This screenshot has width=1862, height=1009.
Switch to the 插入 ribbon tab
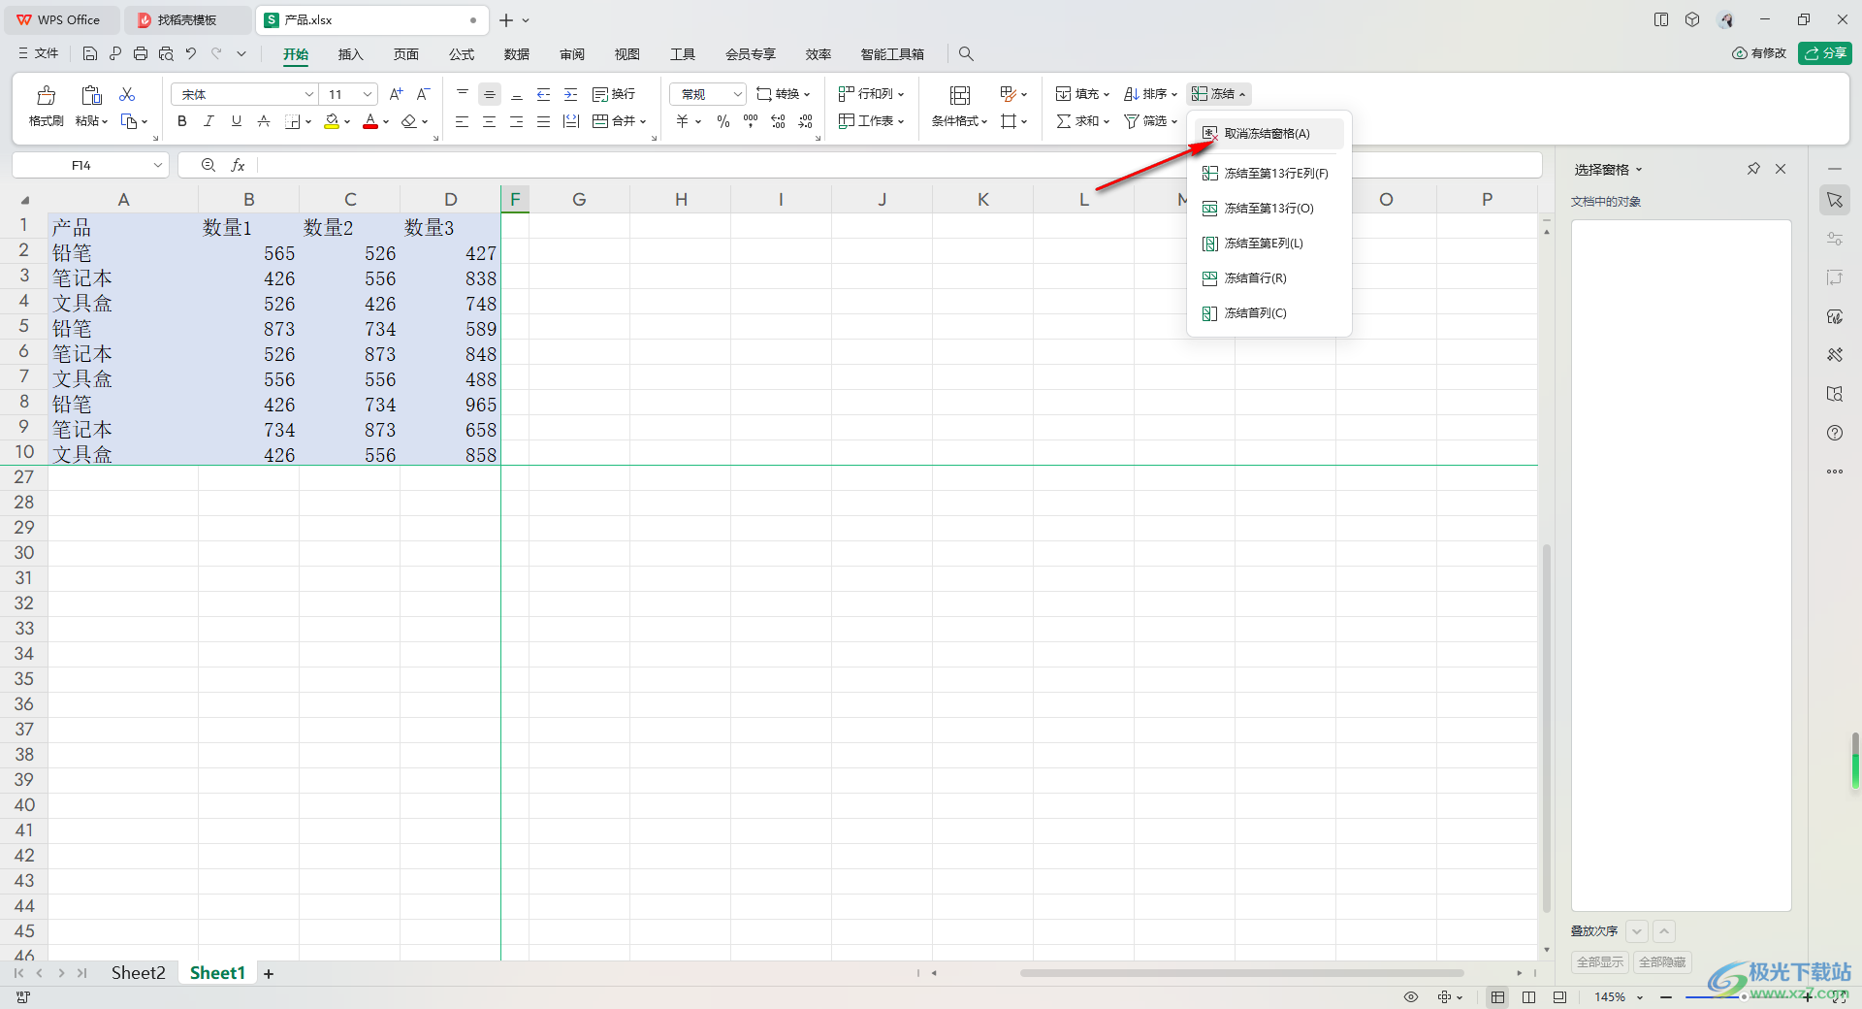[x=350, y=54]
